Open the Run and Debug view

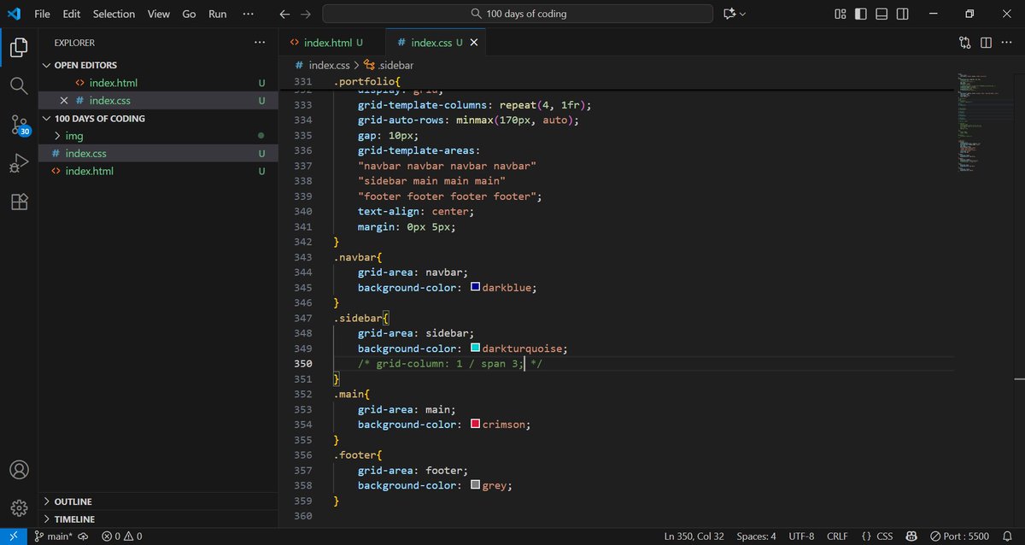(19, 163)
